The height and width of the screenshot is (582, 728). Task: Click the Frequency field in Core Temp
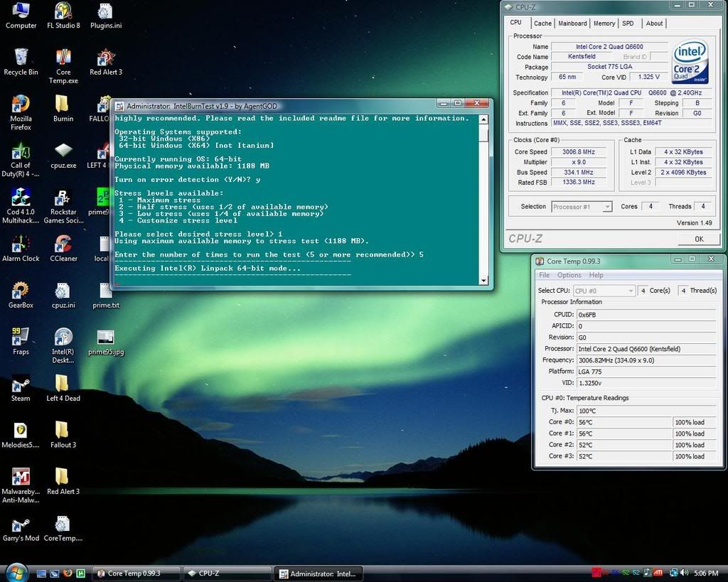pos(646,360)
